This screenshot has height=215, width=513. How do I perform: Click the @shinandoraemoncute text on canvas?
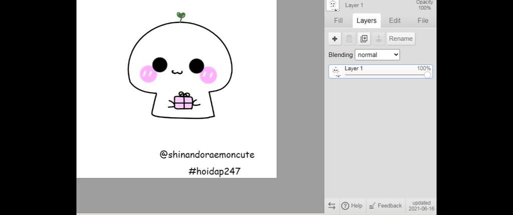207,155
